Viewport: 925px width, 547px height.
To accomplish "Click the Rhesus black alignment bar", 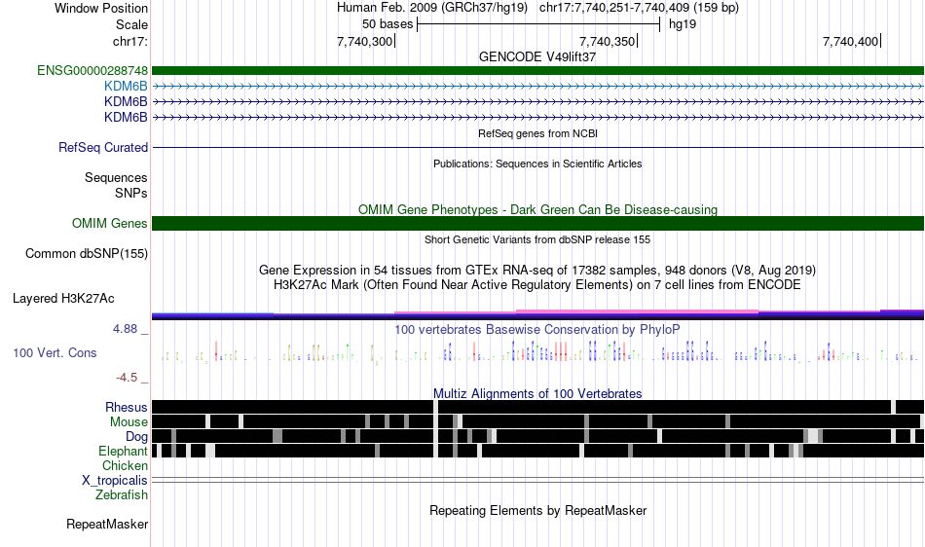I will click(x=538, y=407).
